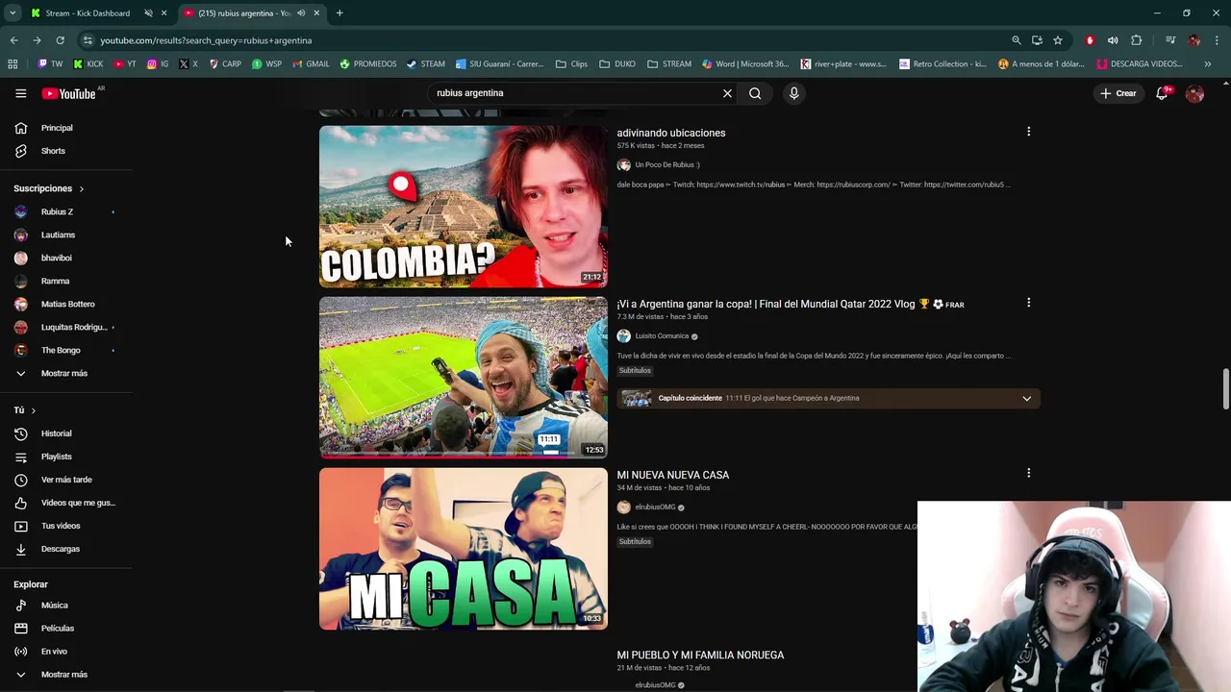The height and width of the screenshot is (692, 1231).
Task: Play the Qatar final stadium thumbnail
Action: (464, 378)
